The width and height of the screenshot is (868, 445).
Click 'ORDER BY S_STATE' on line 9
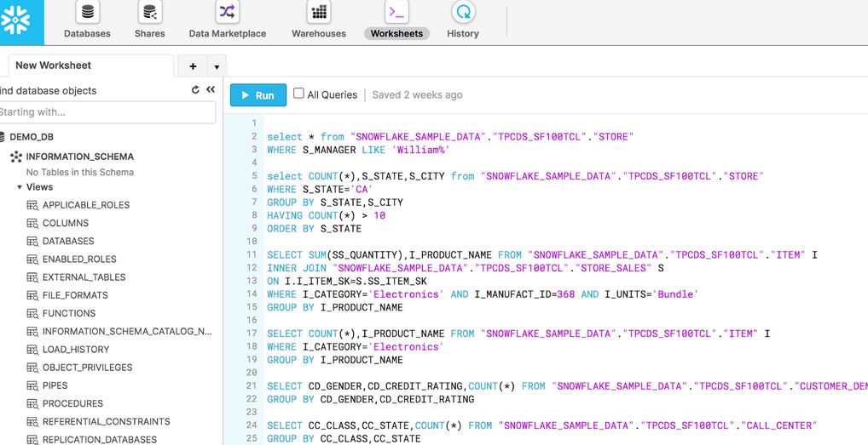point(314,229)
